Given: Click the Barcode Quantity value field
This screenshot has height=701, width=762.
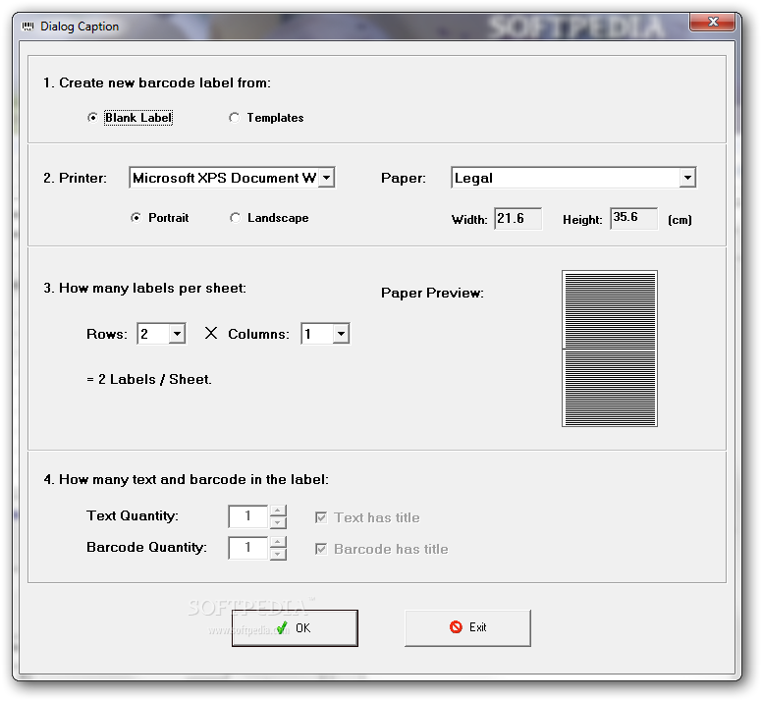Looking at the screenshot, I should click(247, 548).
